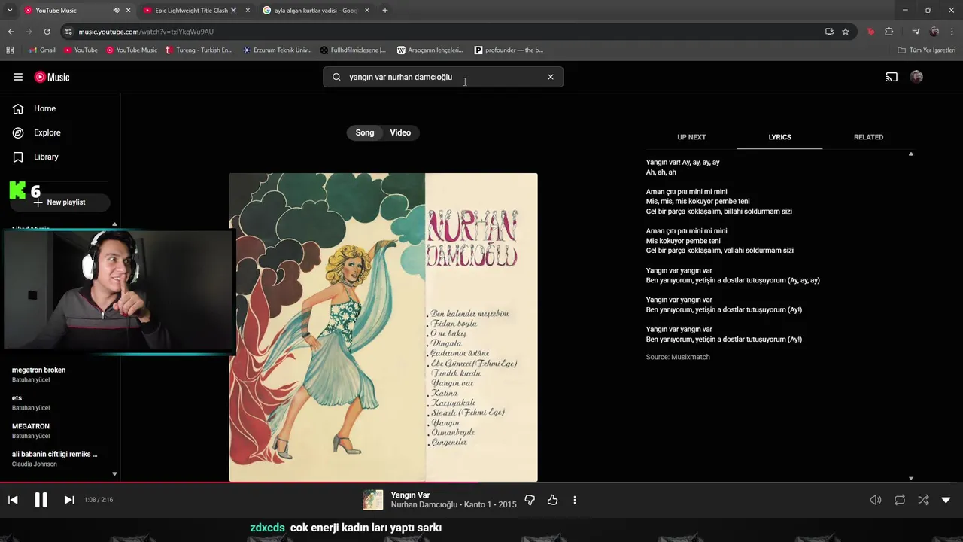Open the browser apps grid icon

(10, 50)
